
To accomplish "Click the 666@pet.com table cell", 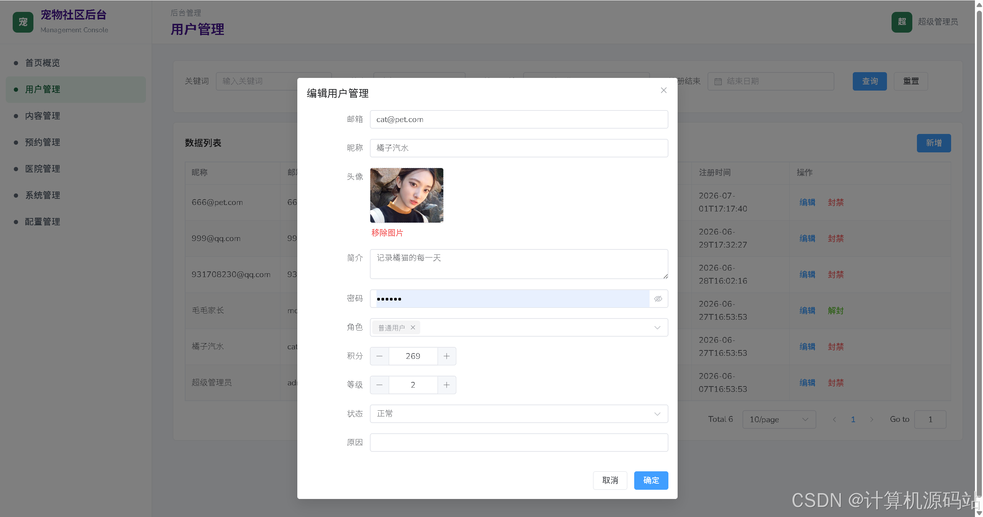I will click(x=233, y=203).
